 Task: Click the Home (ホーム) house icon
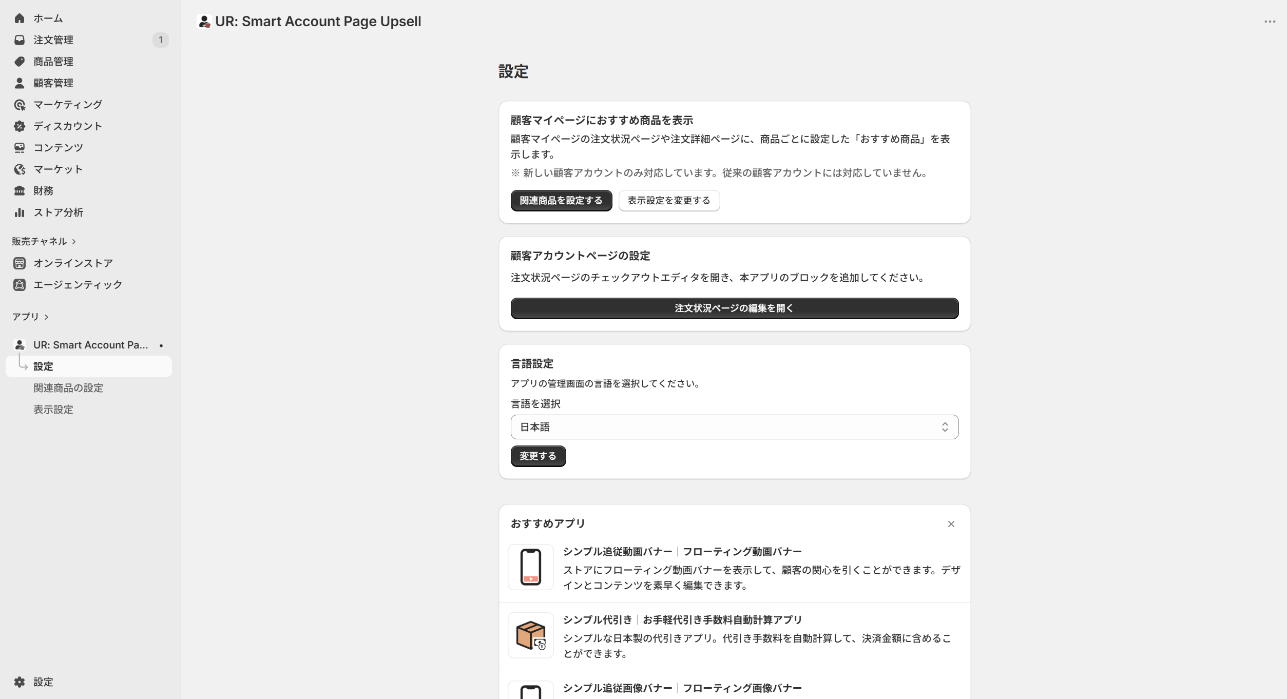20,18
